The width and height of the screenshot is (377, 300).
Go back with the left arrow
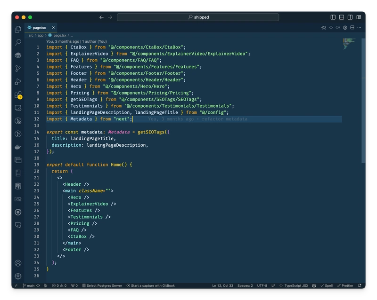(x=101, y=17)
